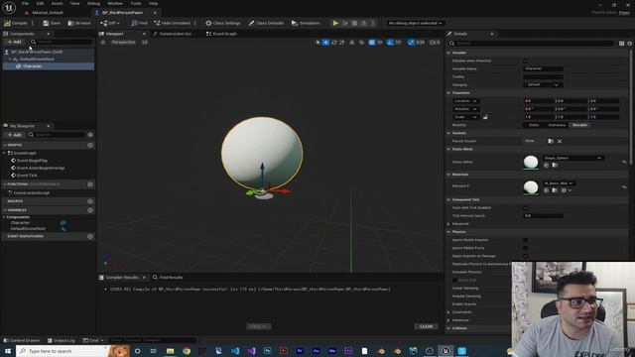The height and width of the screenshot is (357, 635).
Task: Set Mobility to Stationary
Action: click(557, 125)
